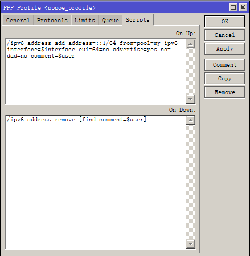Click the Cancel button
This screenshot has width=250, height=256.
pyautogui.click(x=224, y=35)
